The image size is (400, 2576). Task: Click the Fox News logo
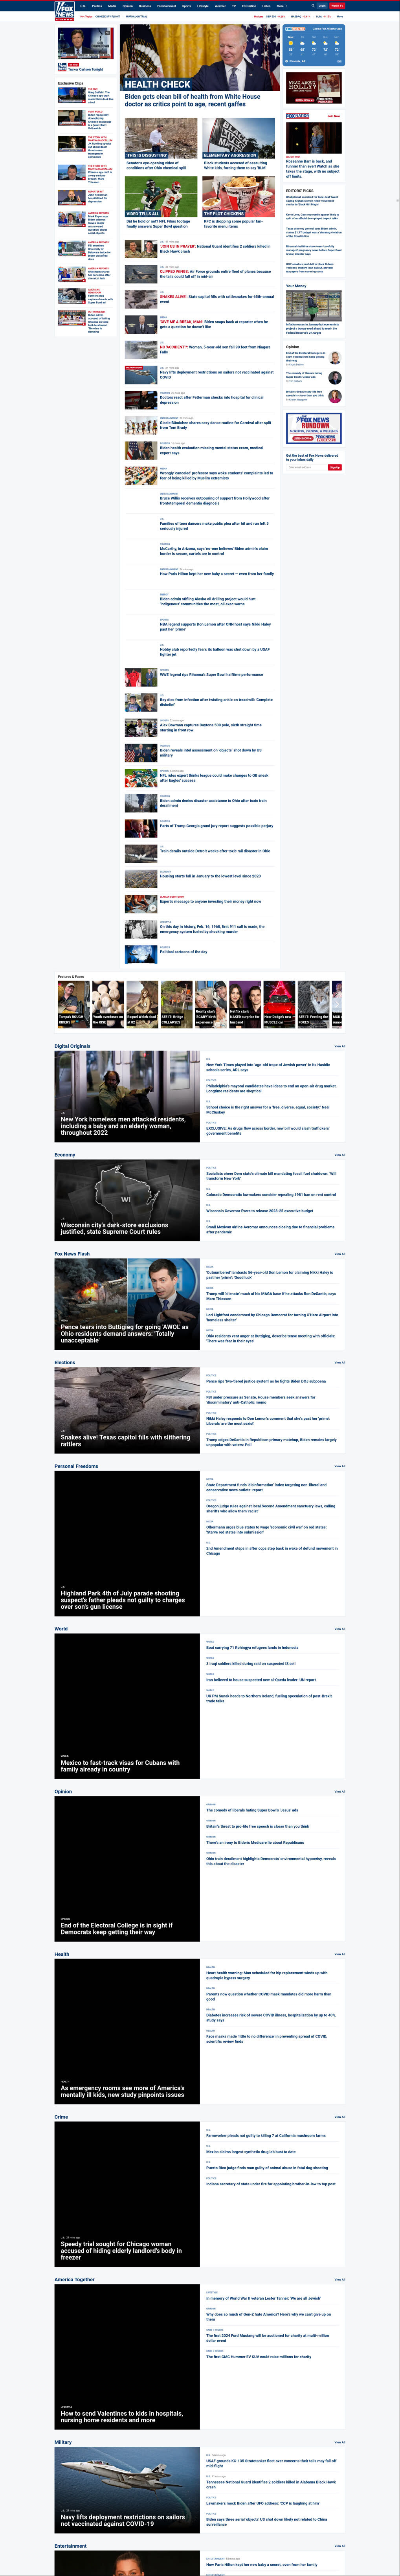[64, 10]
